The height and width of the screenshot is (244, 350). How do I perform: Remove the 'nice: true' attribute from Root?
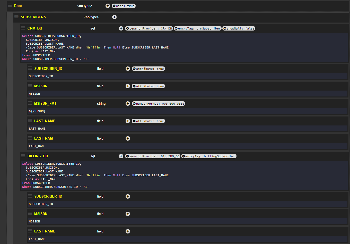114,6
